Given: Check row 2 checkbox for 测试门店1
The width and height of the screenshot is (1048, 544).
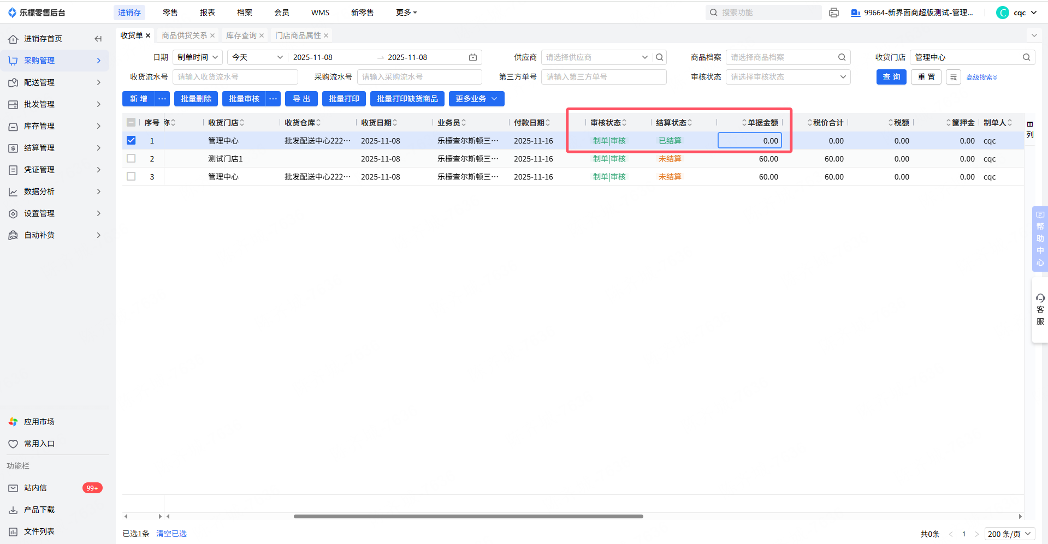Looking at the screenshot, I should coord(131,159).
